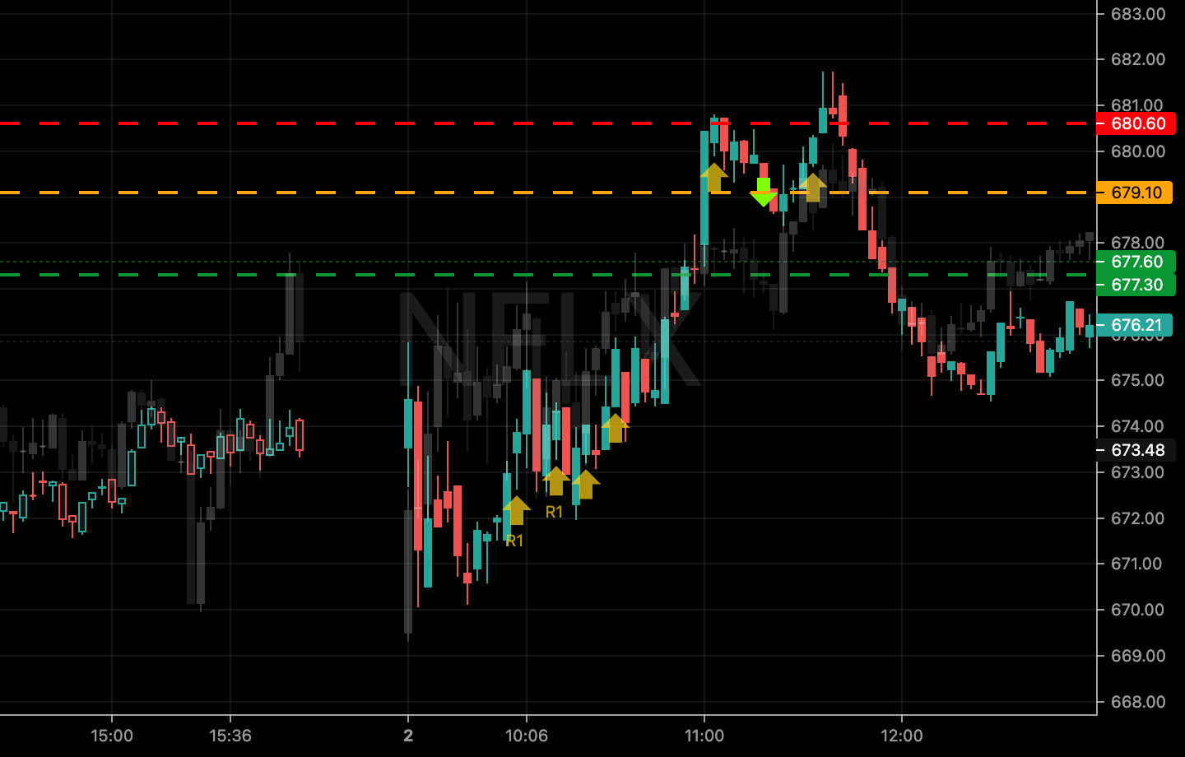This screenshot has width=1185, height=757.
Task: Click the 15:36 time axis label
Action: click(230, 736)
